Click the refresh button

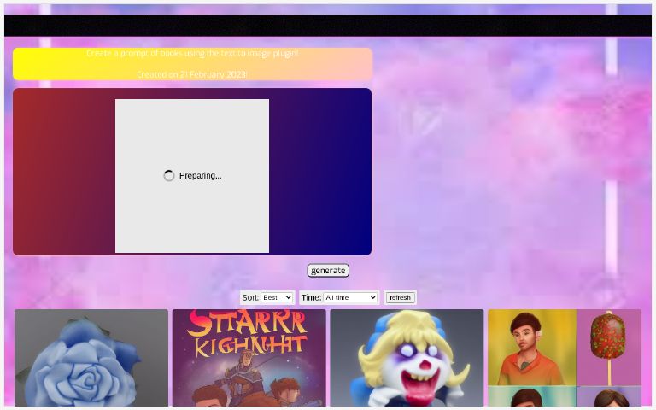(x=400, y=298)
